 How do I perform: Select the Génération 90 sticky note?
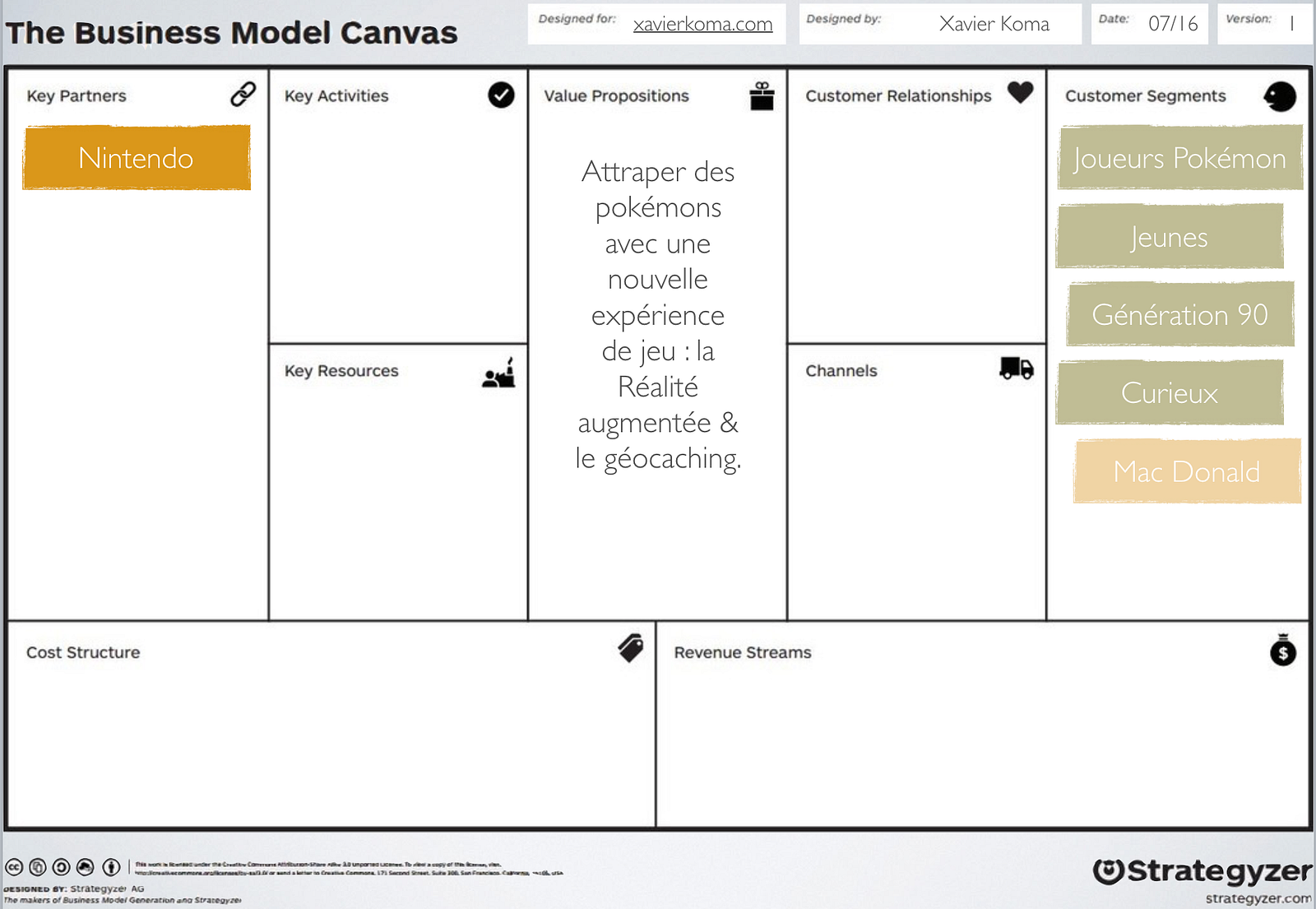[x=1179, y=314]
